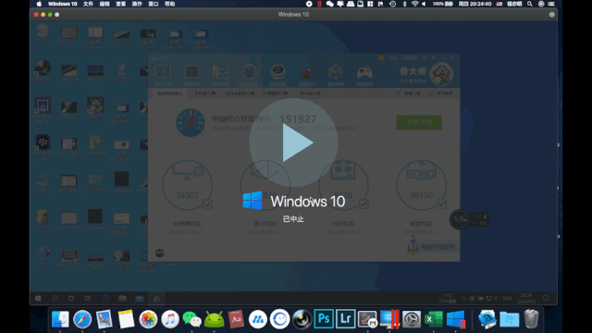
Task: Click the WeChat menu bar status icon
Action: (329, 4)
